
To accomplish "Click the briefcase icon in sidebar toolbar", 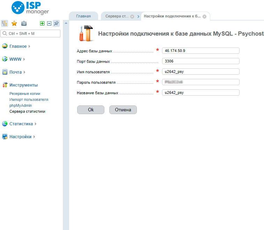I will 24,23.
